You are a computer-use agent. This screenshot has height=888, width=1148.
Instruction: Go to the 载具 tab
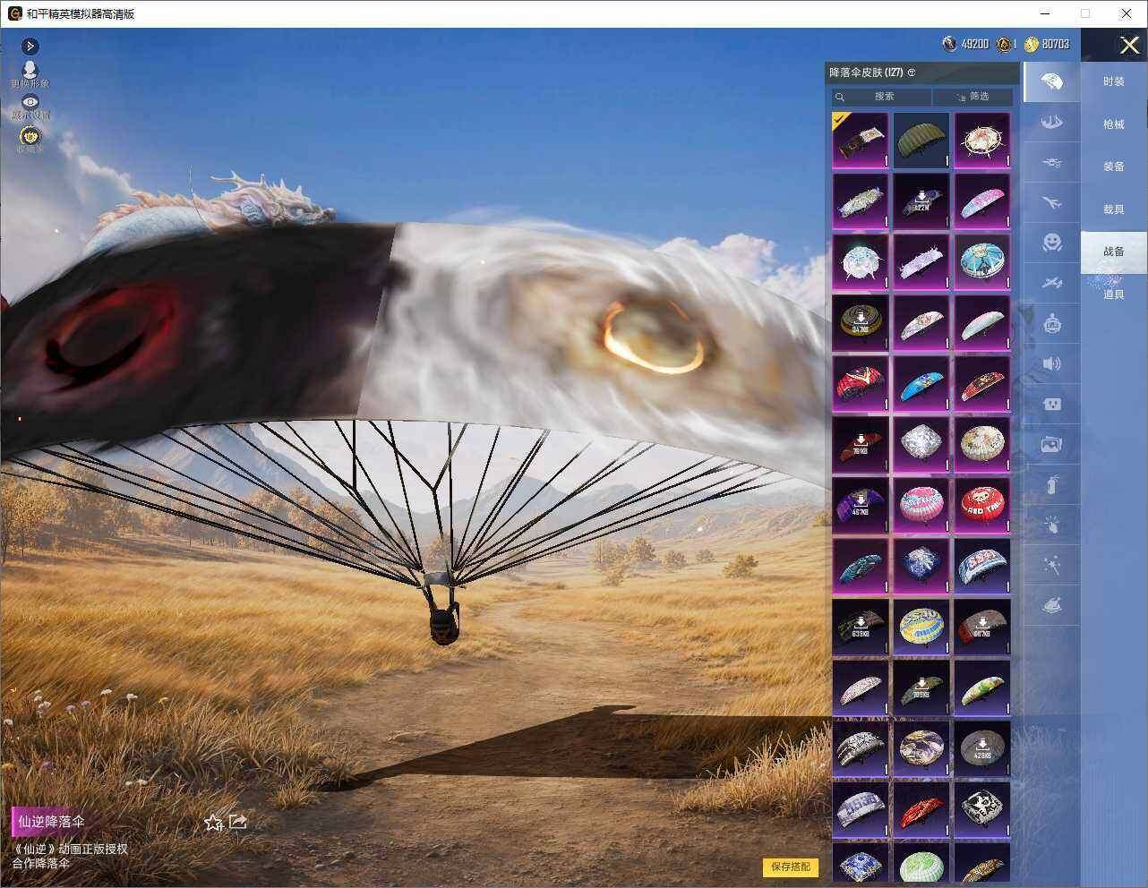point(1113,209)
